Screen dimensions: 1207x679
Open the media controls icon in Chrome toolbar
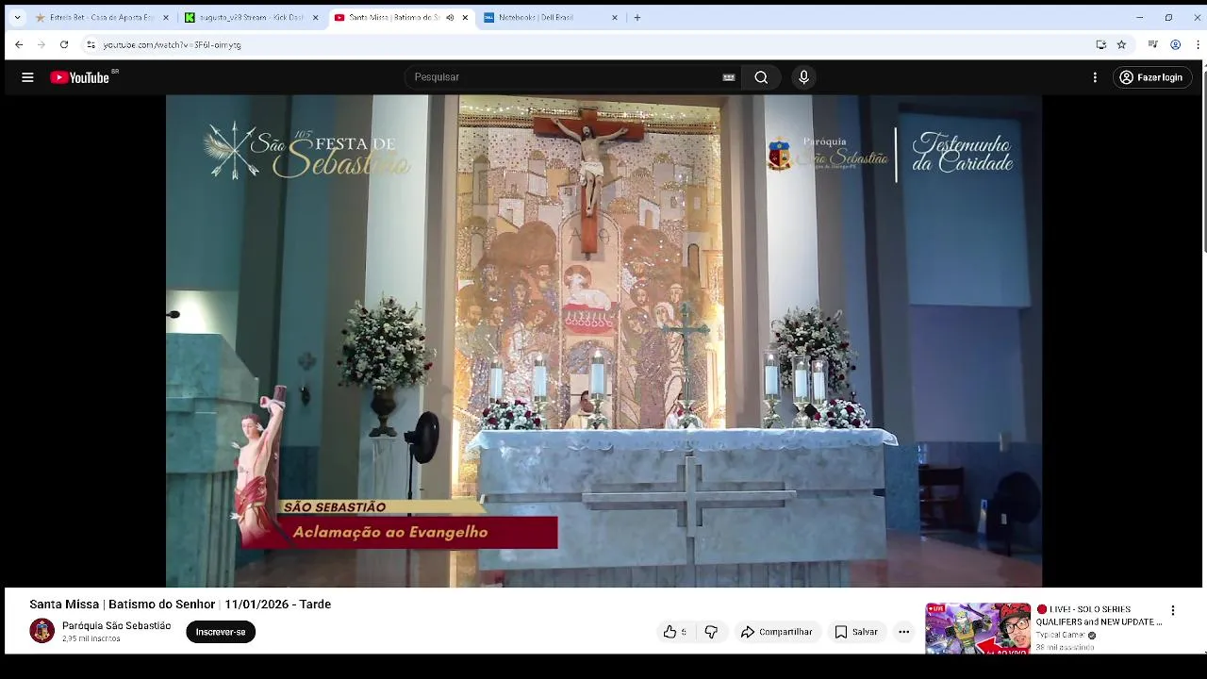coord(1152,44)
